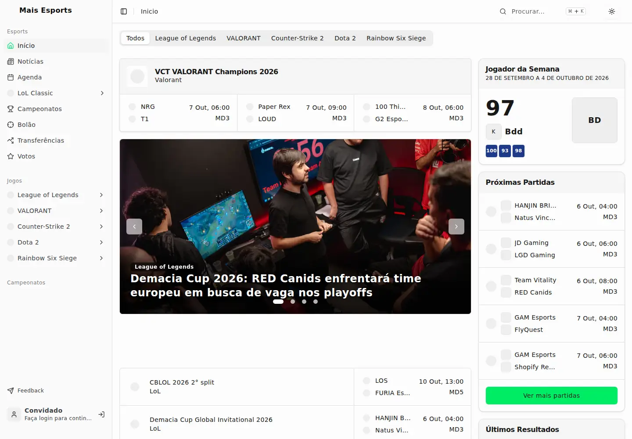
Task: Open Campeonatos trophy icon
Action: pos(11,109)
